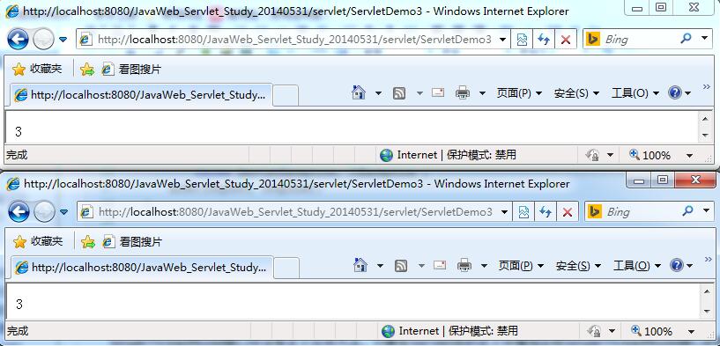The width and height of the screenshot is (720, 346).
Task: Open 安全(S) menu in top window
Action: pyautogui.click(x=576, y=93)
